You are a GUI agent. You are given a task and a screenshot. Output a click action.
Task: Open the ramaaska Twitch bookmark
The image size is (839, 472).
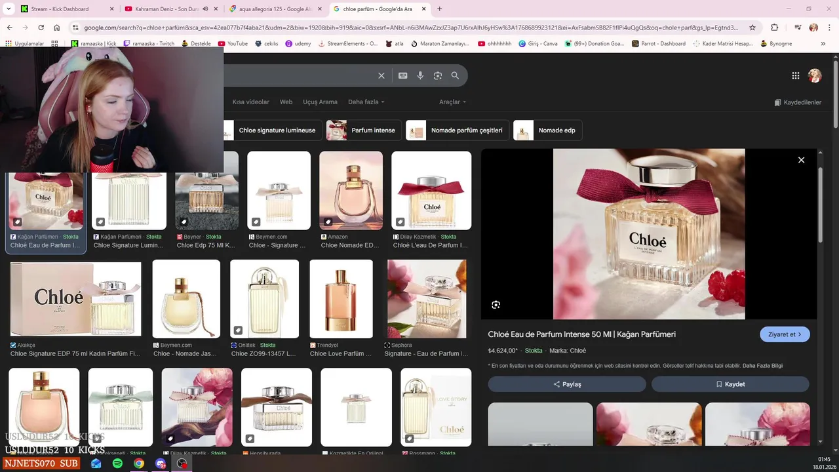coord(149,44)
